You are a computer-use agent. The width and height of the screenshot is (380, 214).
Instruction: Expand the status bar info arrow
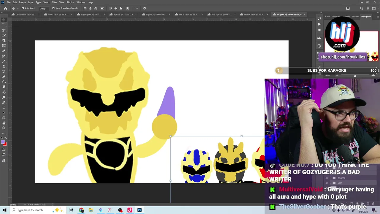[53, 204]
